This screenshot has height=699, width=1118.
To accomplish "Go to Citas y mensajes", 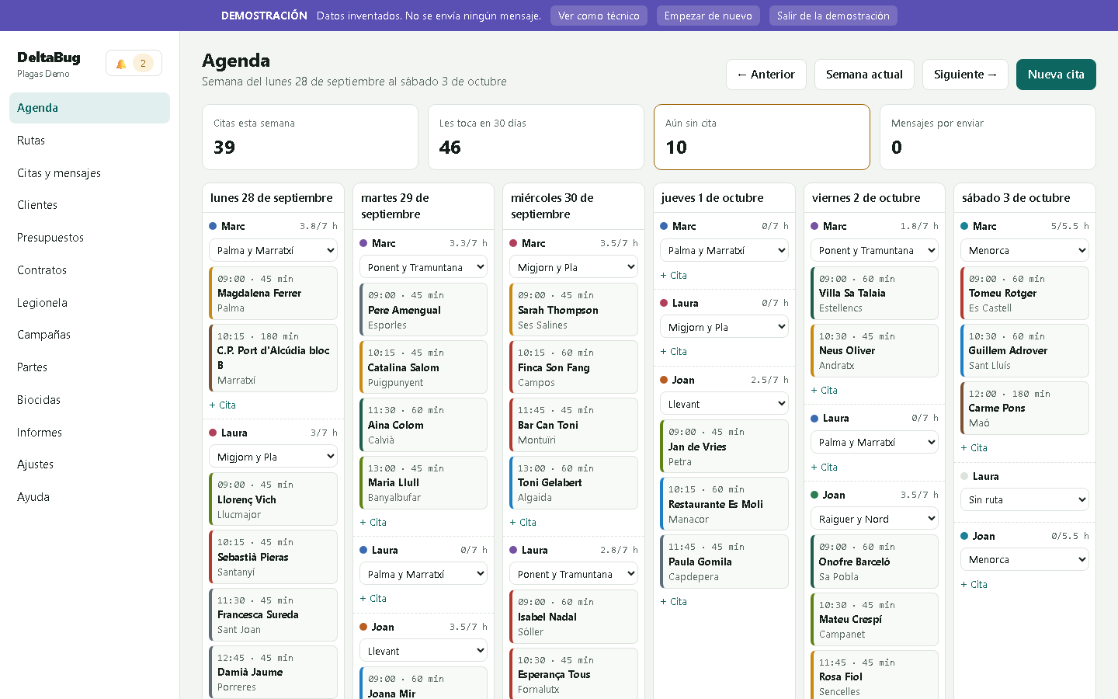I will pyautogui.click(x=89, y=173).
